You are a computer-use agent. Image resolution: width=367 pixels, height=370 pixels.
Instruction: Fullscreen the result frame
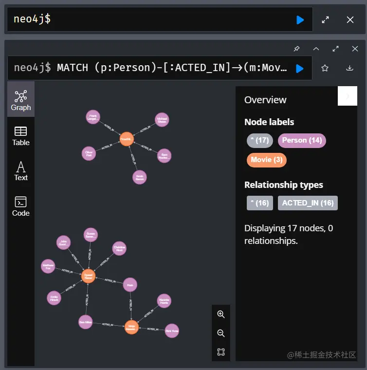[335, 49]
